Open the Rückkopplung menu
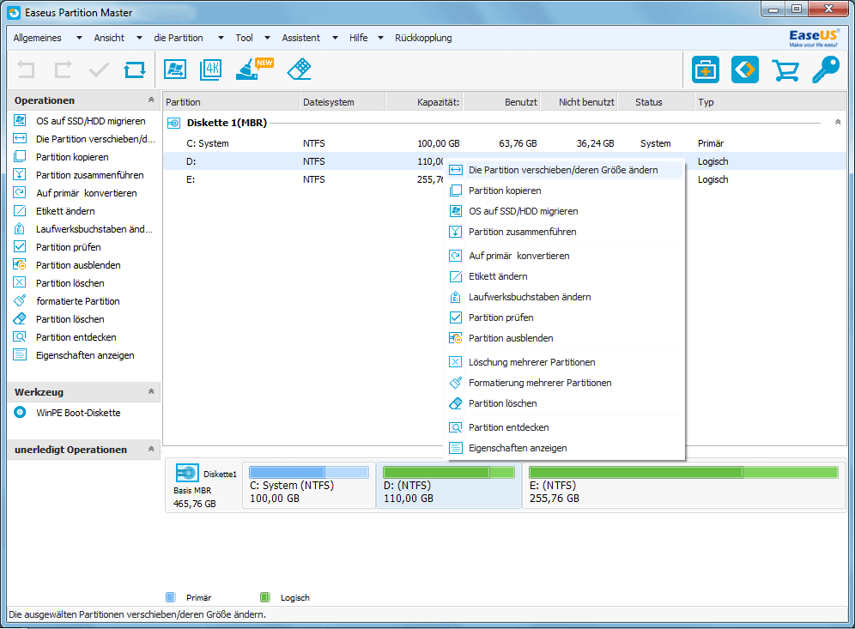The width and height of the screenshot is (855, 629). coord(423,38)
